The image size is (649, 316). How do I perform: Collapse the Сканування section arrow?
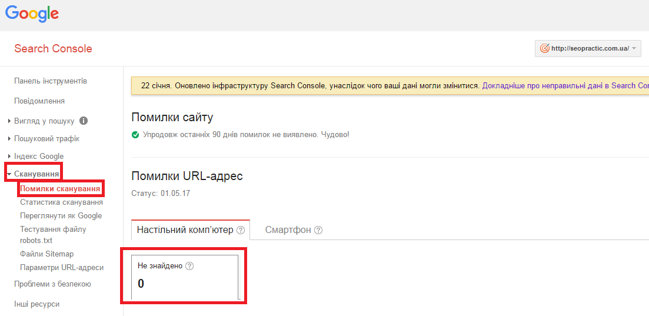9,174
